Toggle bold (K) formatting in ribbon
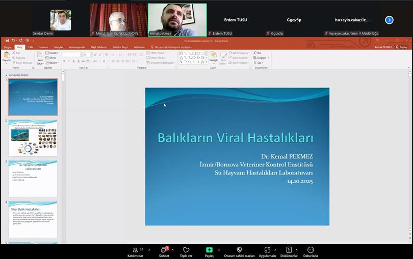Screen dimensions: 413x259 tap(64, 61)
